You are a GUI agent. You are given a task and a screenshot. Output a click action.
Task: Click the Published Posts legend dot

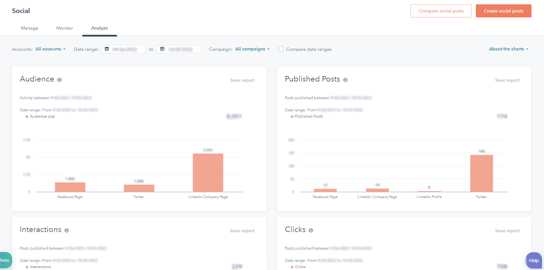click(x=292, y=117)
